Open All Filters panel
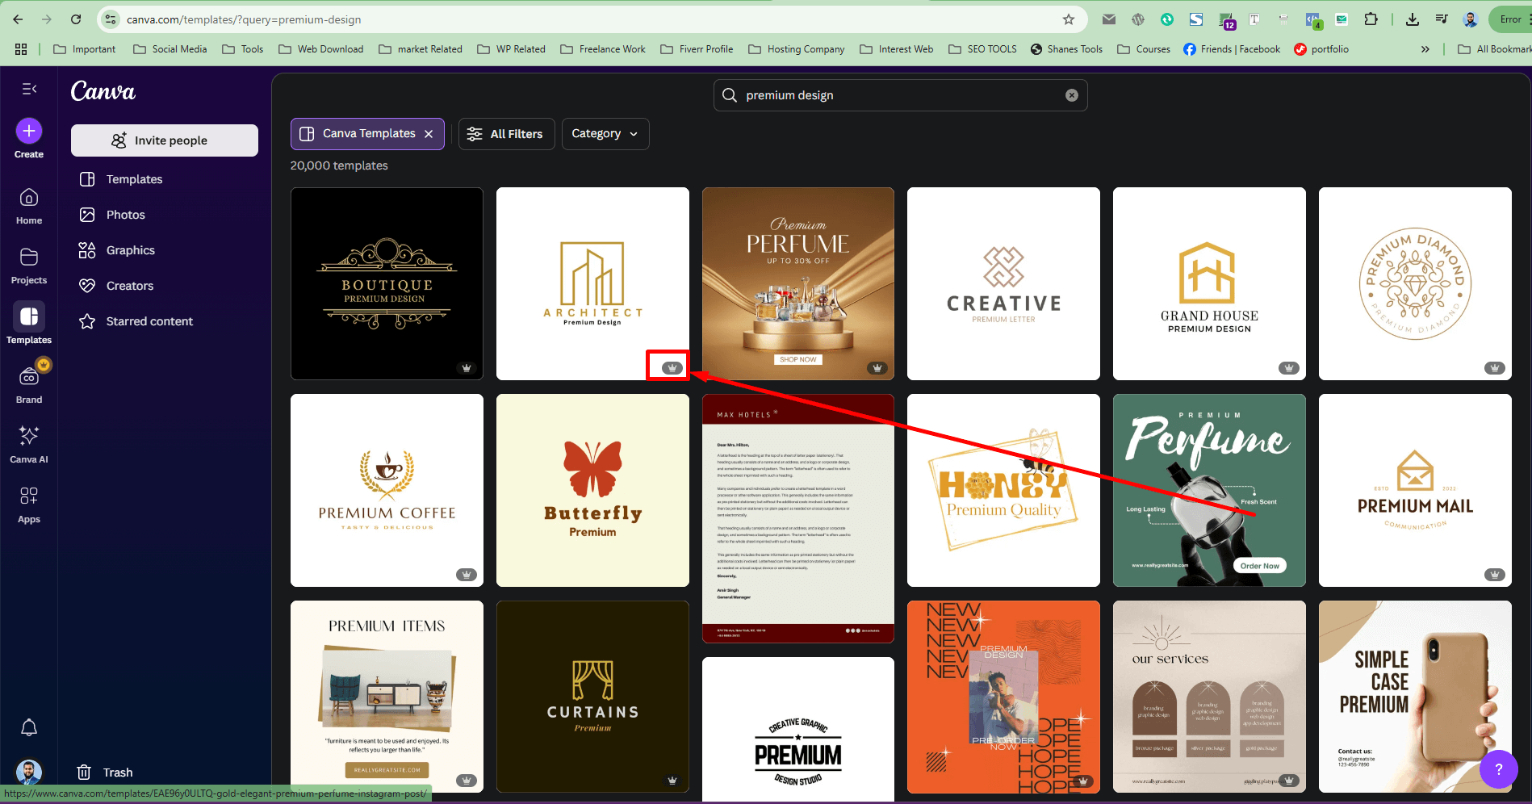Image resolution: width=1532 pixels, height=804 pixels. coord(507,134)
